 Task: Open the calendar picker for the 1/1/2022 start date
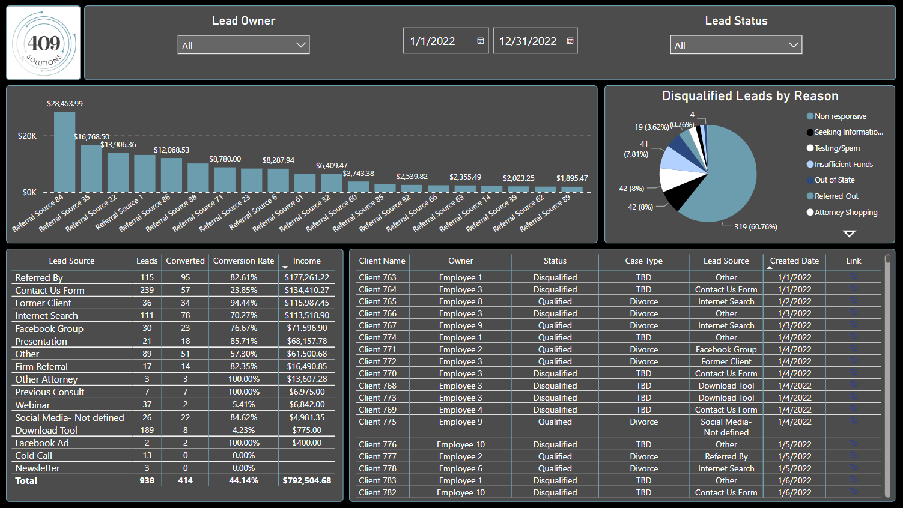point(481,41)
